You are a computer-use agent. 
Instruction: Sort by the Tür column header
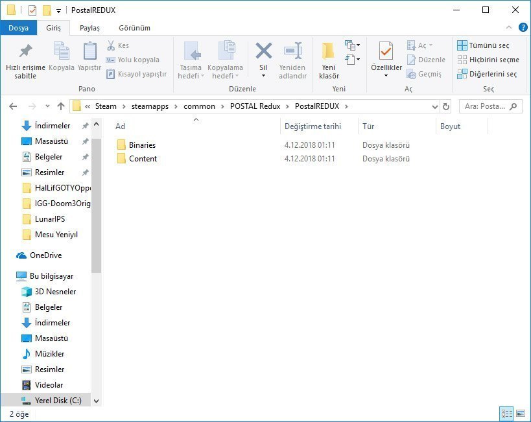[397, 126]
